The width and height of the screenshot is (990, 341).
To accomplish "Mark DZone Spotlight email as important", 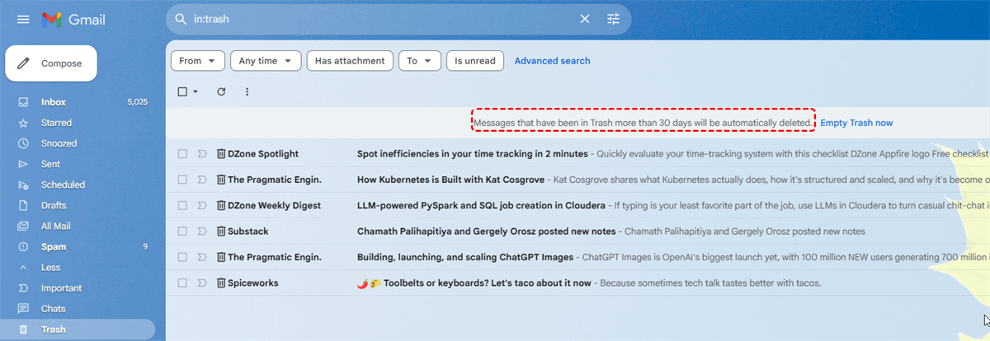I will click(201, 154).
